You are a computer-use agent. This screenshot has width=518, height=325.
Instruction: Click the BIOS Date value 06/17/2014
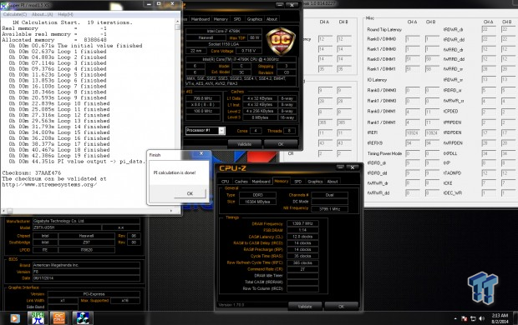[x=86, y=277]
